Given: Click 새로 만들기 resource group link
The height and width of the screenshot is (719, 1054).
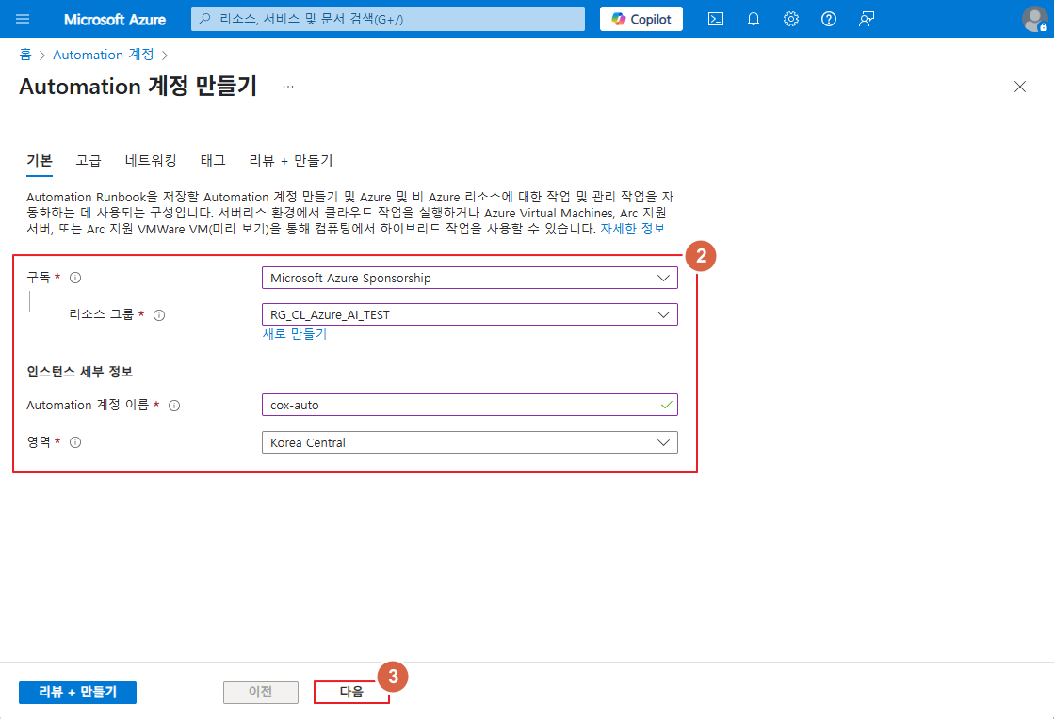Looking at the screenshot, I should coord(295,334).
